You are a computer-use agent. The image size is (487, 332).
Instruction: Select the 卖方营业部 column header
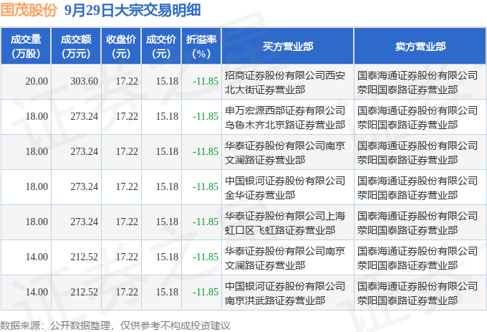(420, 47)
